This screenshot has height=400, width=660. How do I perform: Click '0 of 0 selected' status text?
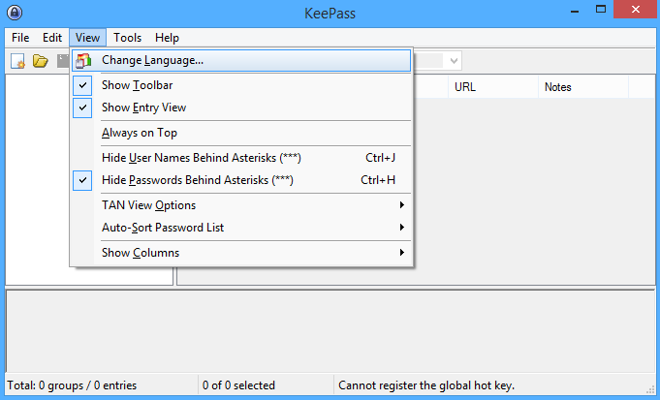(x=238, y=385)
